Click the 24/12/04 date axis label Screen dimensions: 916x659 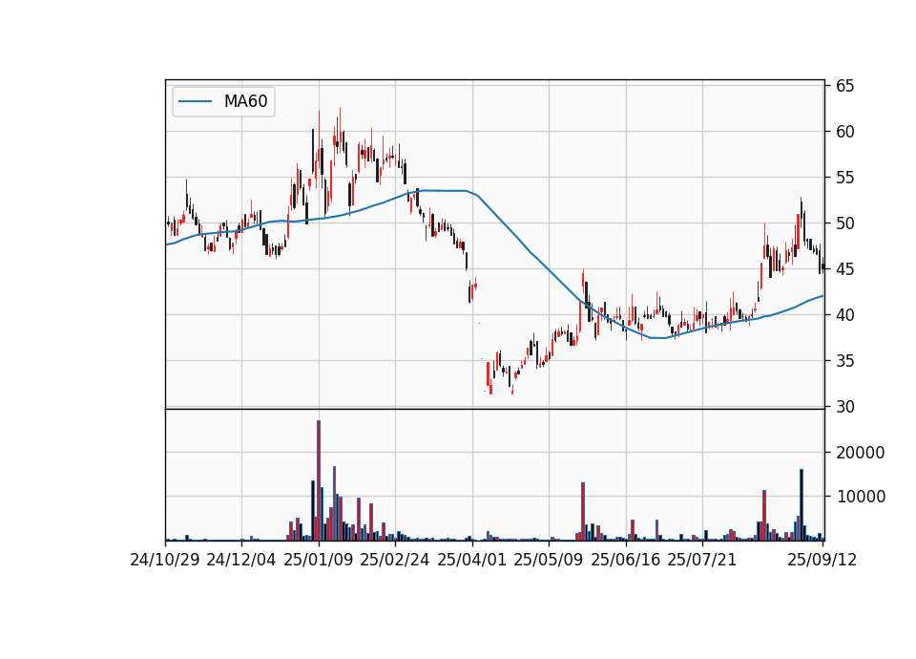[241, 560]
